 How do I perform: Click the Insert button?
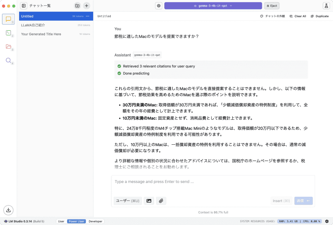coord(281,201)
